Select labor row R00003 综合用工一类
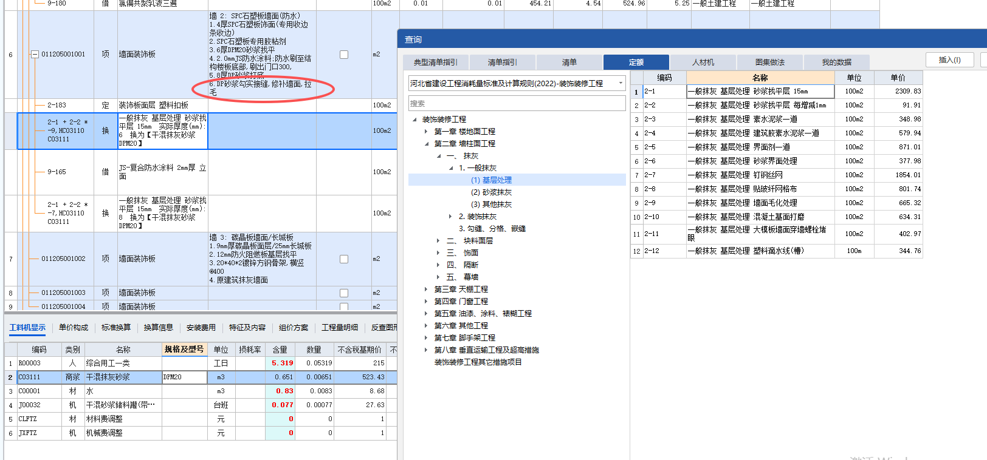The image size is (987, 460). click(x=201, y=364)
